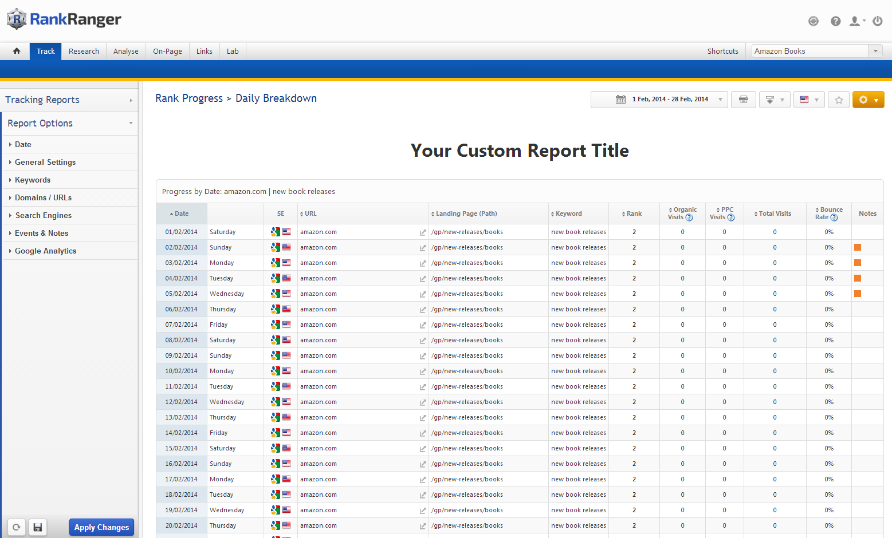892x538 pixels.
Task: Open the orange gear settings dropdown
Action: [x=868, y=100]
